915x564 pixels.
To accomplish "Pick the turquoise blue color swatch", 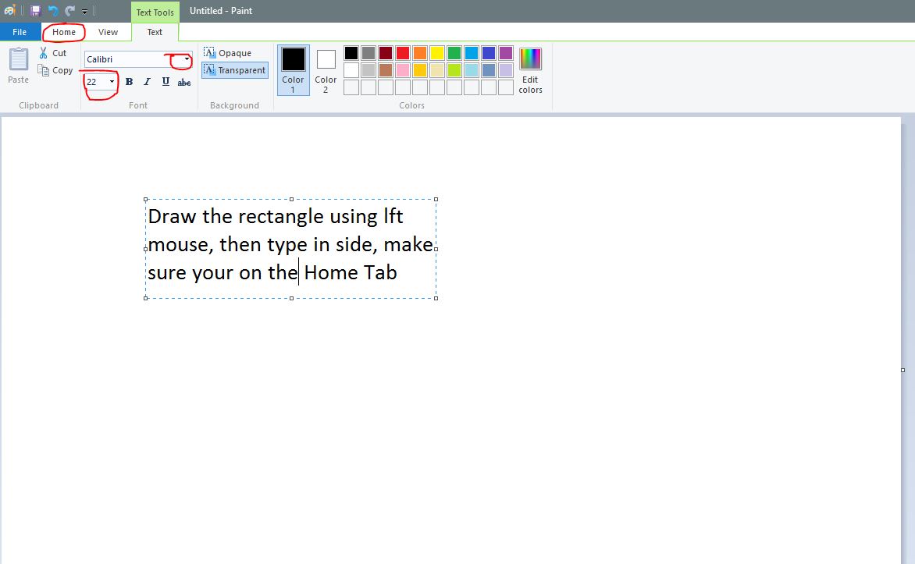I will pos(472,53).
